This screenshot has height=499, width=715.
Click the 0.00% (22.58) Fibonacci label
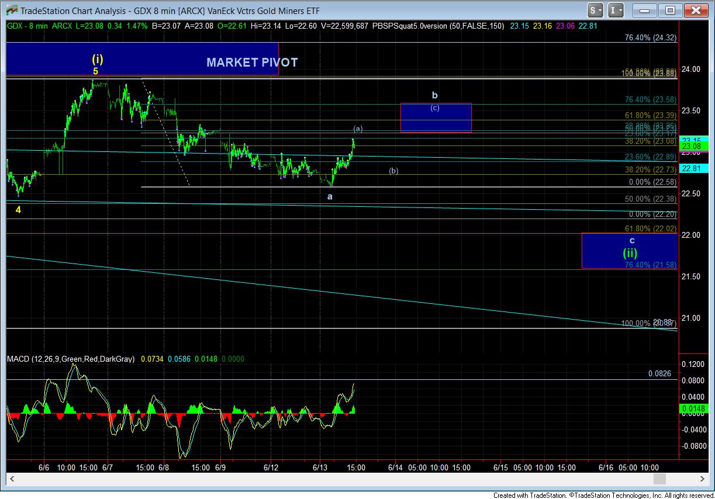click(652, 182)
